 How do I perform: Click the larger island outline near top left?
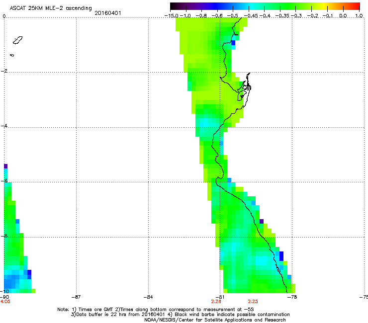(x=17, y=40)
